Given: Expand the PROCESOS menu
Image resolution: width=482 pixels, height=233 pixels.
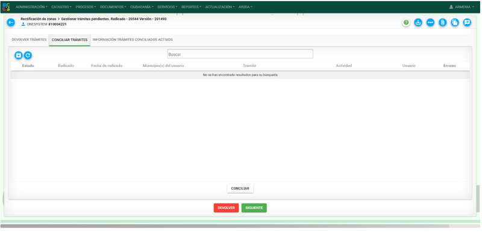Looking at the screenshot, I should pyautogui.click(x=86, y=7).
